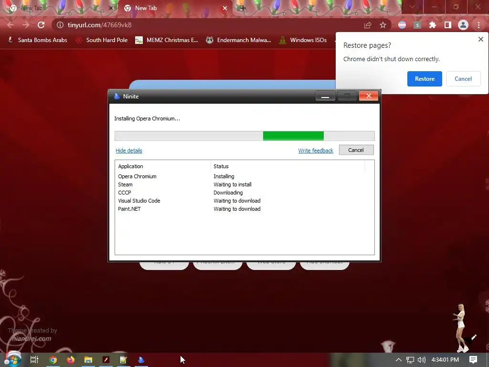Open Windows ISOs bookmark
Screen dimensions: 489x367
pos(303,40)
